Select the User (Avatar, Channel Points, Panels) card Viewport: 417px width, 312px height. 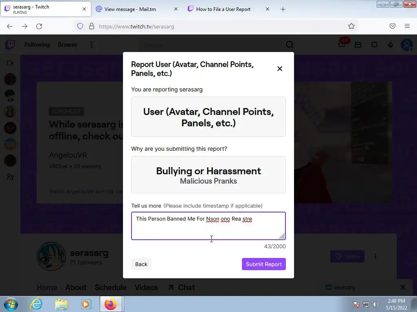point(208,117)
